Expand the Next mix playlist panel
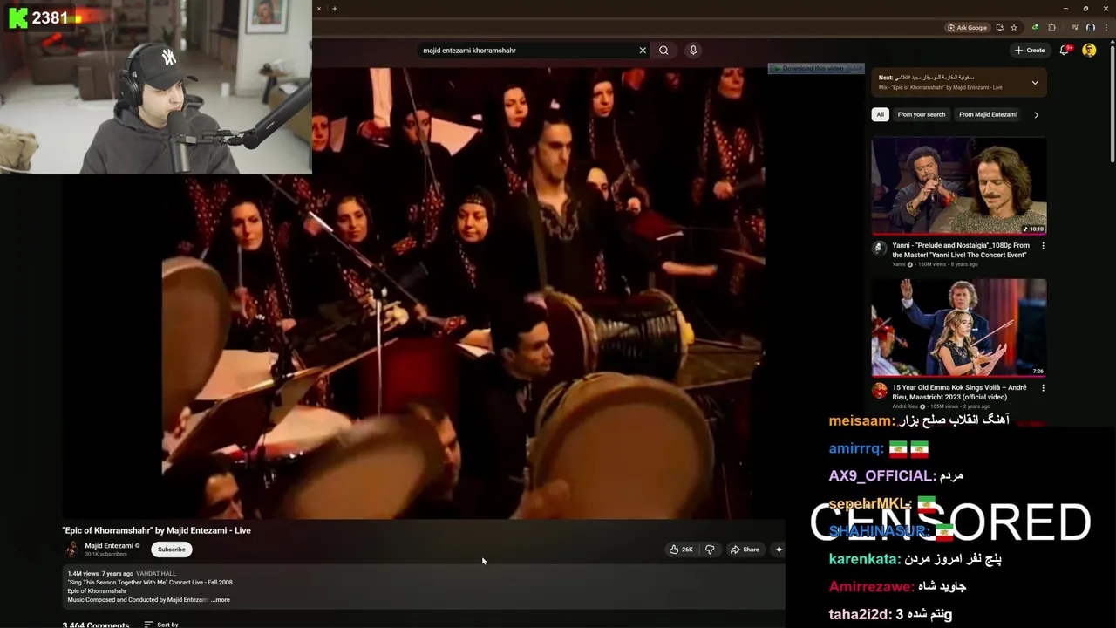1116x628 pixels. click(1035, 83)
